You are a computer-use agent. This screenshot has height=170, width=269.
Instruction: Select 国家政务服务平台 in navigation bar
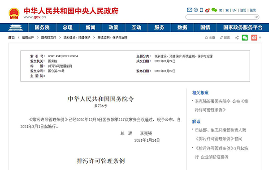(243, 28)
